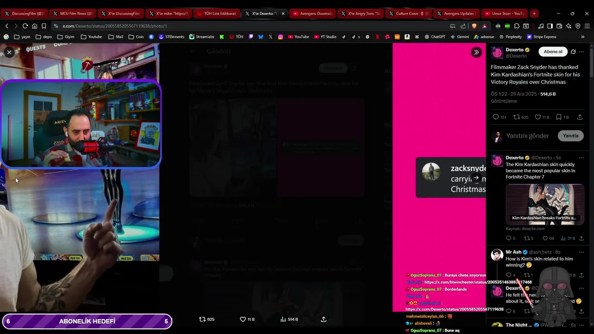Like the photo from bottom bar 11 B
Image resolution: width=594 pixels, height=334 pixels.
coord(247,319)
